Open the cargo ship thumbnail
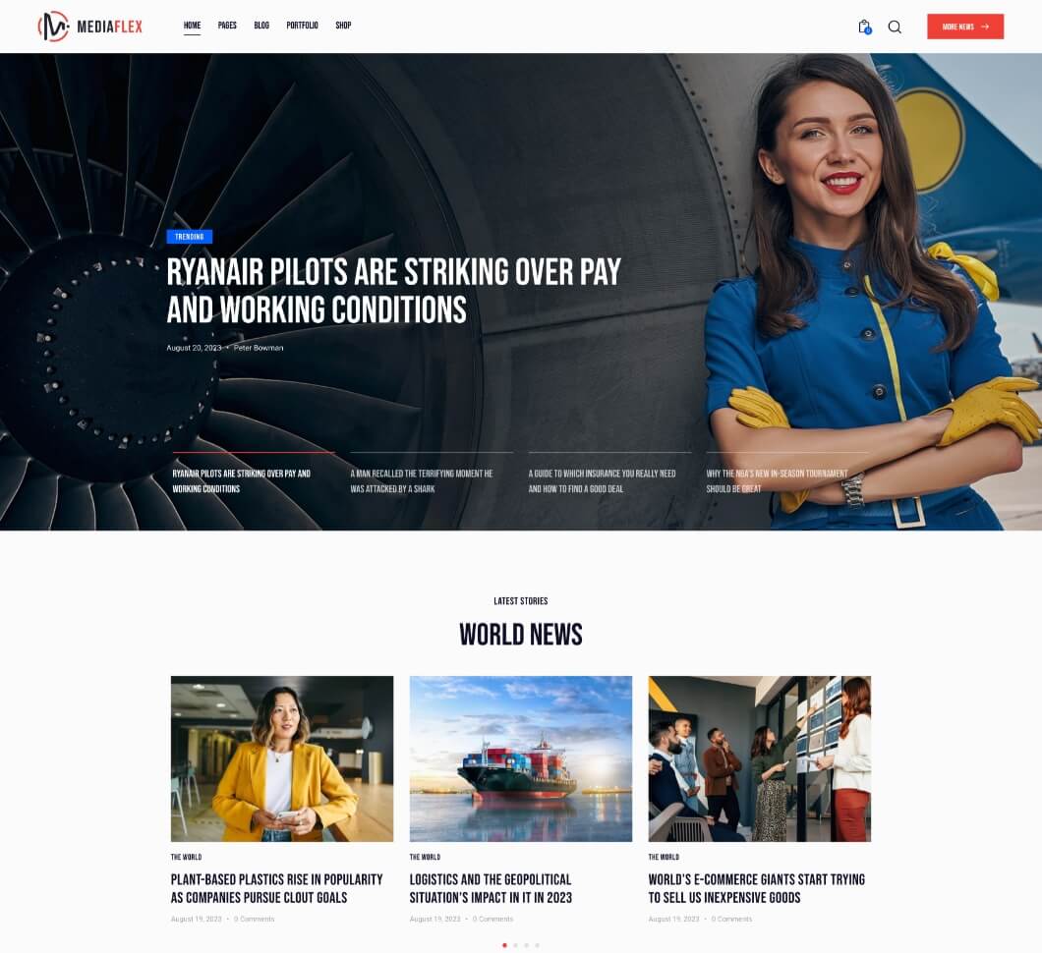Image resolution: width=1042 pixels, height=953 pixels. pyautogui.click(x=521, y=758)
